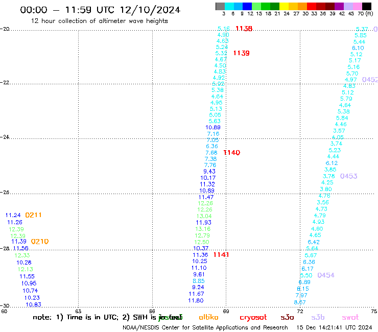378x332 pixels.
Task: Select the s3b value 6.12
Action: pyautogui.click(x=332, y=163)
